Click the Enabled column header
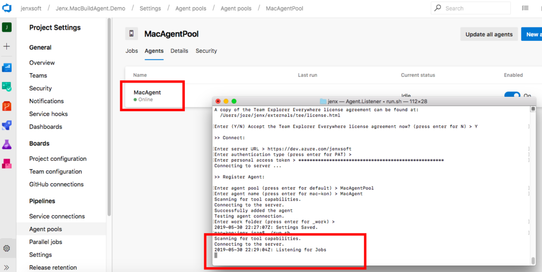This screenshot has height=272, width=542. 513,75
